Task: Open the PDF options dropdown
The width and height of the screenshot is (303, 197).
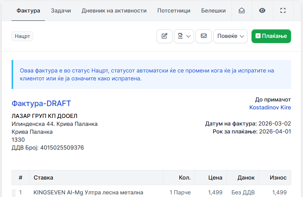Action: click(x=184, y=36)
